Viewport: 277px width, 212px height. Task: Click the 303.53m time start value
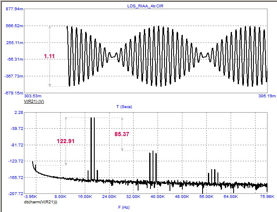coord(33,96)
